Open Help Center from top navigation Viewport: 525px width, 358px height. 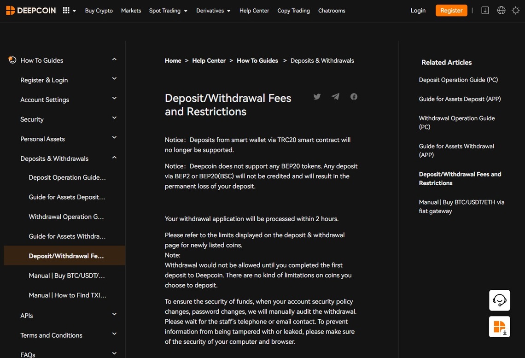[x=254, y=11]
